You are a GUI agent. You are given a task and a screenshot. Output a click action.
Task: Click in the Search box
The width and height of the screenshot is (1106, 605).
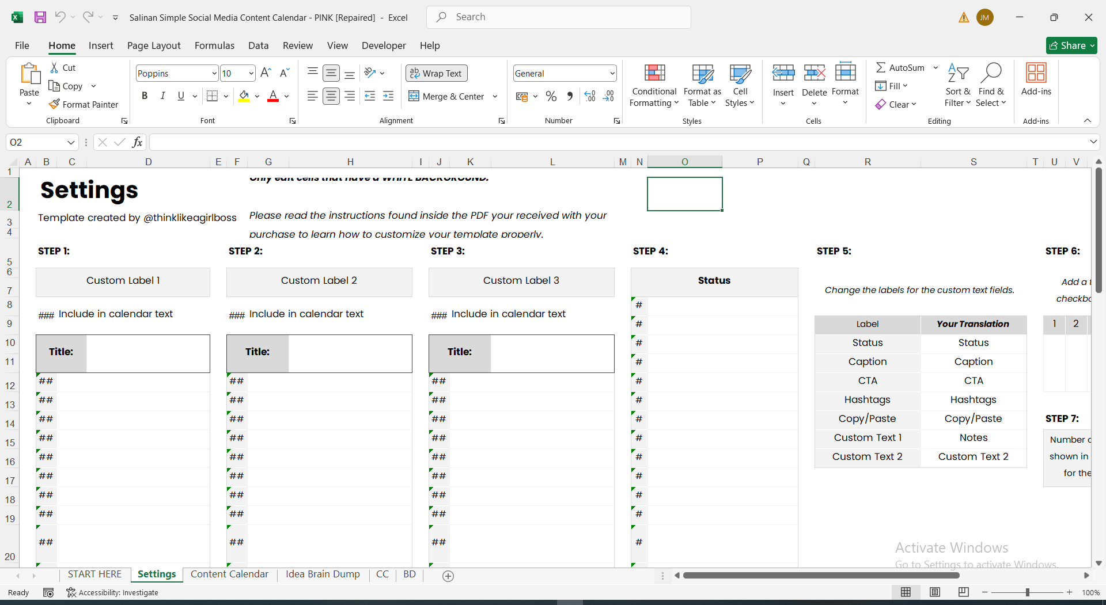tap(559, 17)
